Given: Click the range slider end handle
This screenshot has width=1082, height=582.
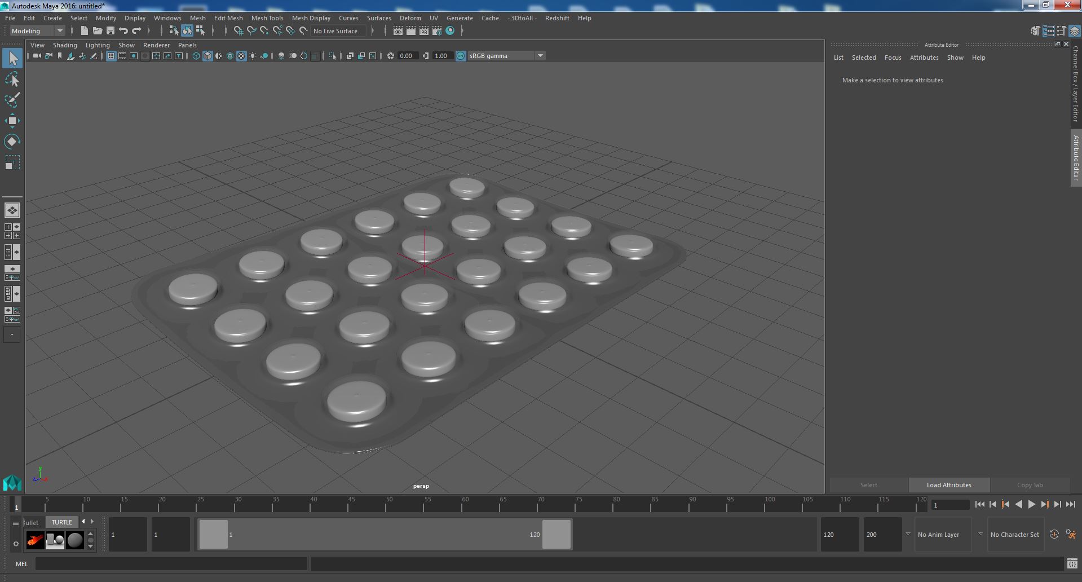Looking at the screenshot, I should pos(556,534).
